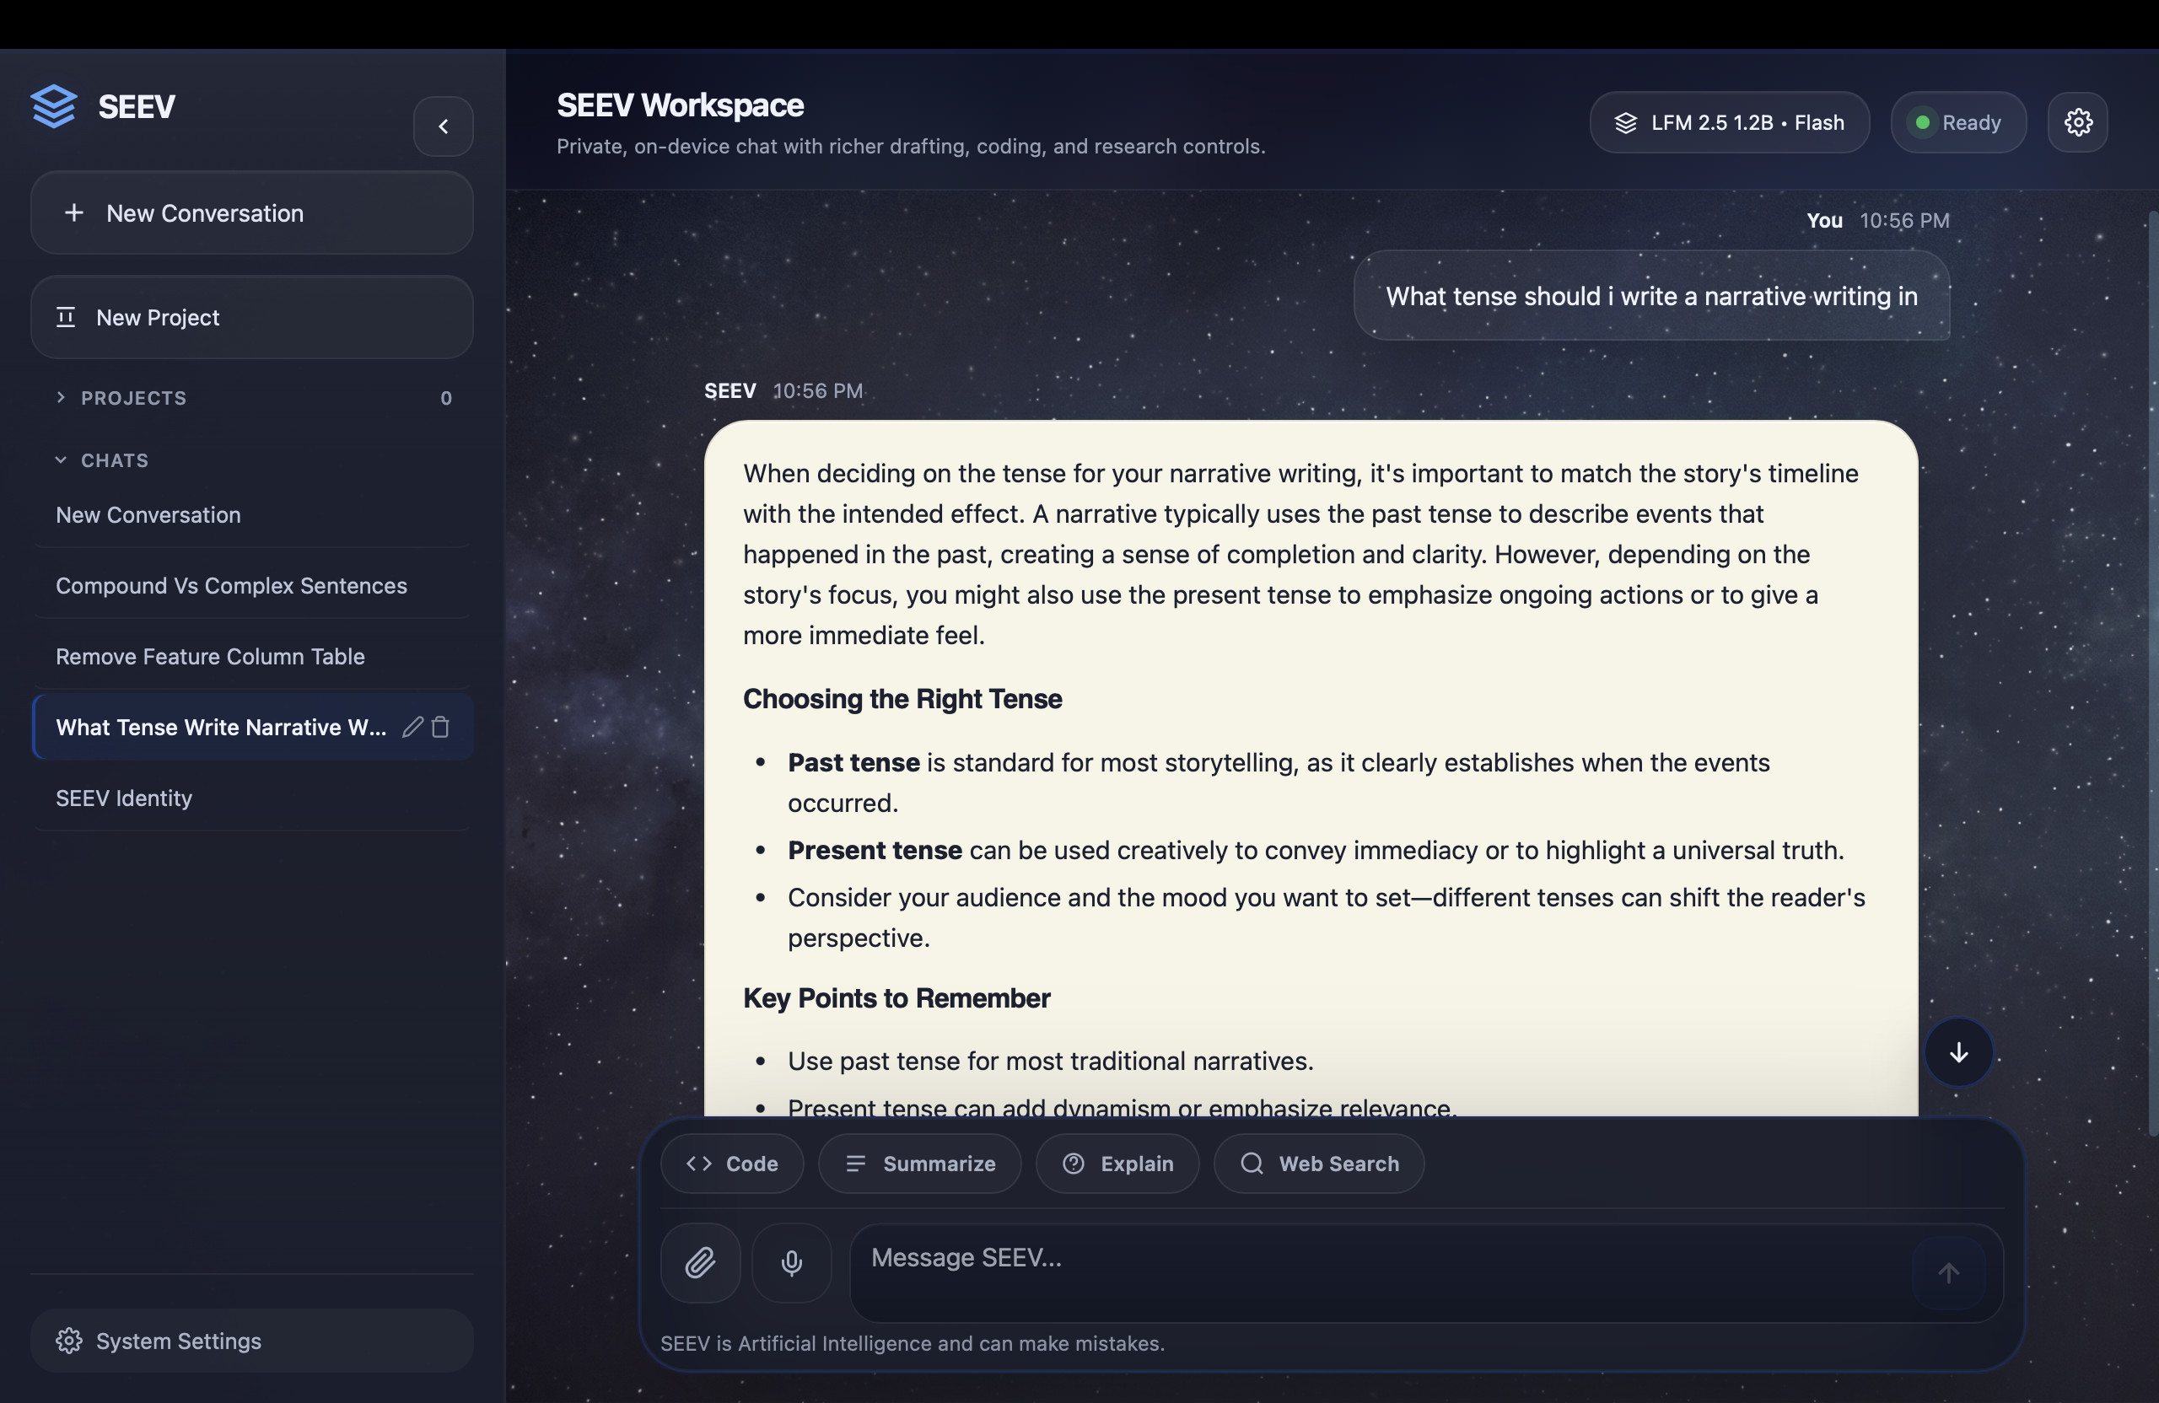Click the SEEV 10:56 PM sender label

click(783, 391)
